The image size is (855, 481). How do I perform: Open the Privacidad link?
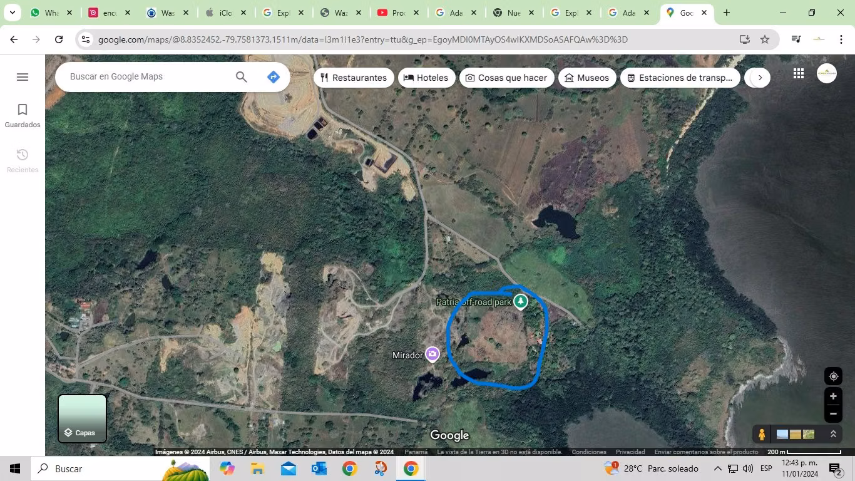pos(630,452)
